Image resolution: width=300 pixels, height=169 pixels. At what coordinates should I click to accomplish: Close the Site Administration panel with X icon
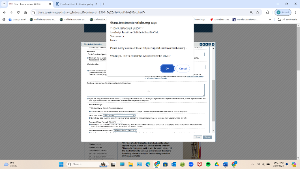click(x=213, y=44)
